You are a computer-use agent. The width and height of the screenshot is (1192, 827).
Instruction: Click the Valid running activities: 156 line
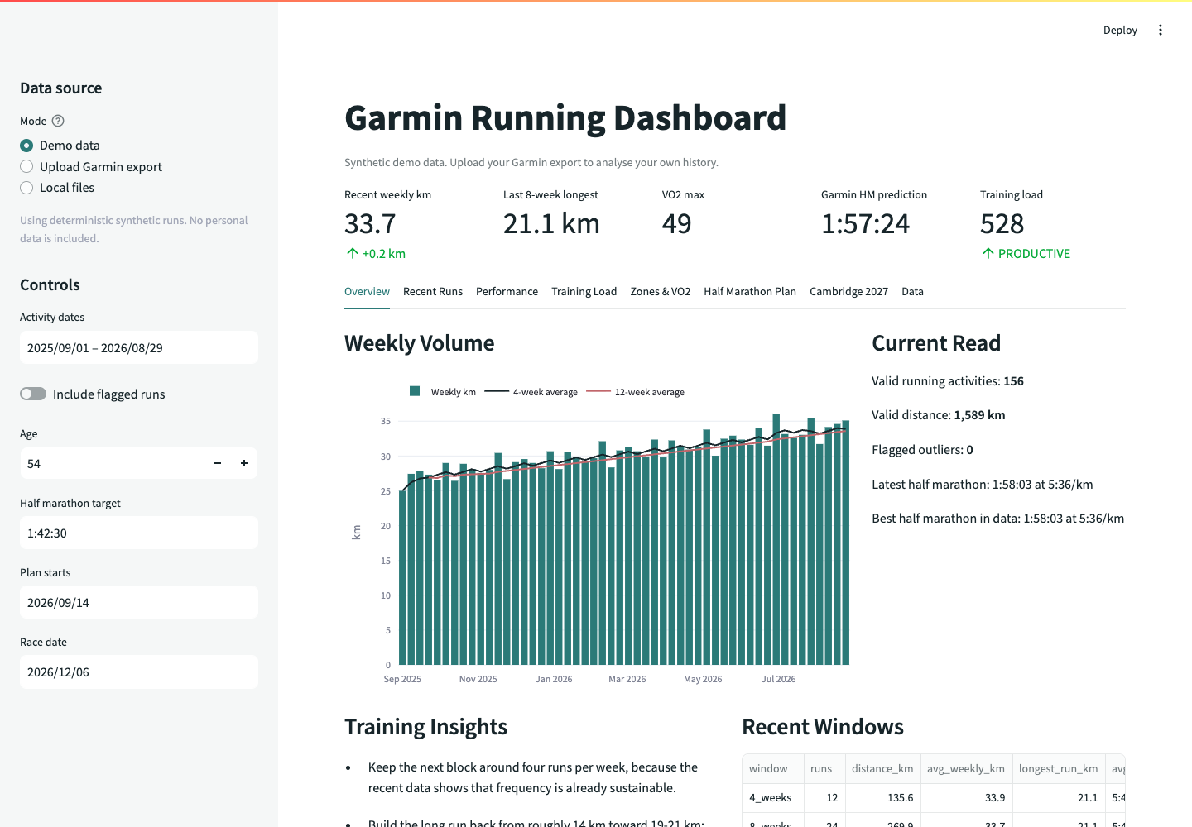click(x=948, y=380)
